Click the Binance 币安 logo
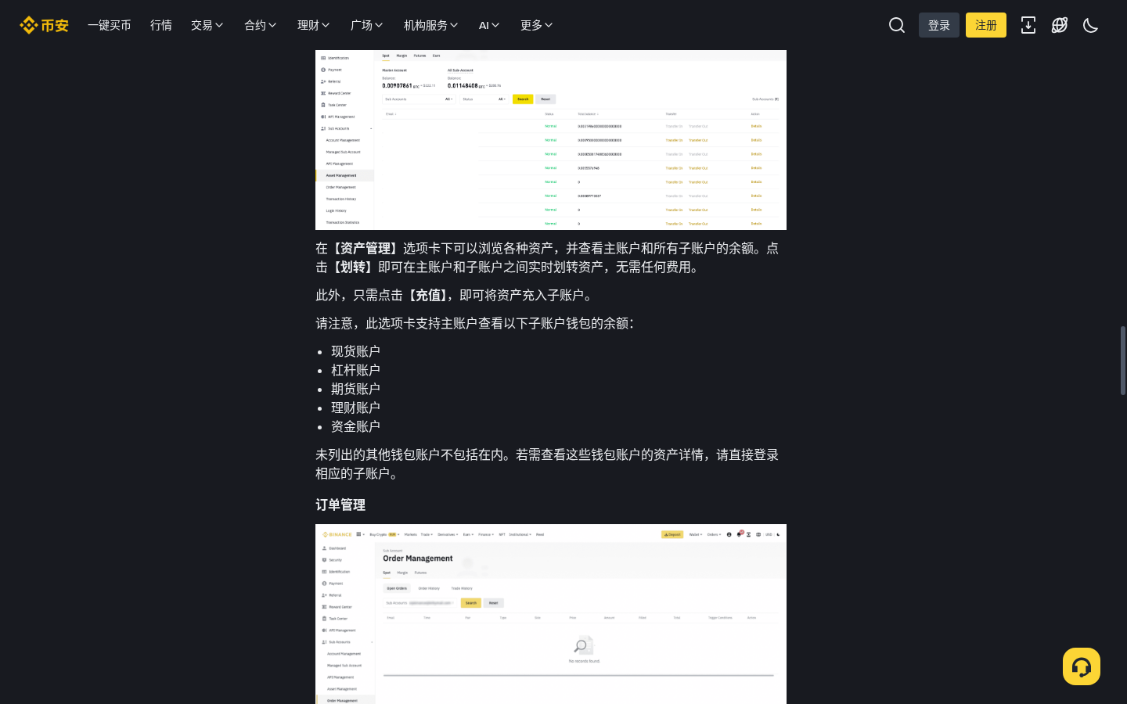The width and height of the screenshot is (1127, 704). coord(44,25)
